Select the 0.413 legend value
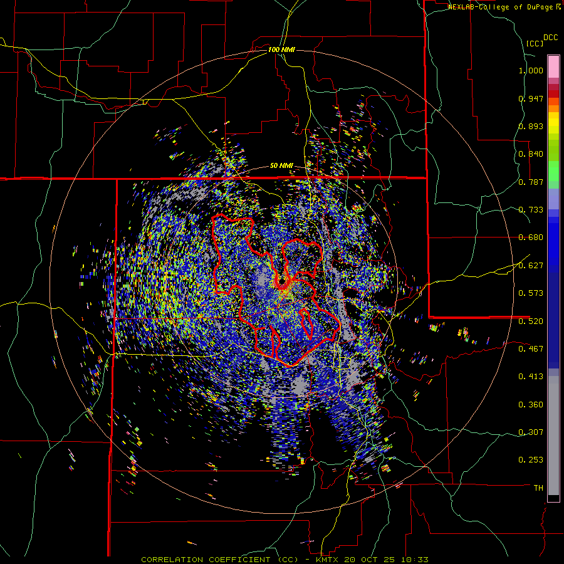 point(531,377)
